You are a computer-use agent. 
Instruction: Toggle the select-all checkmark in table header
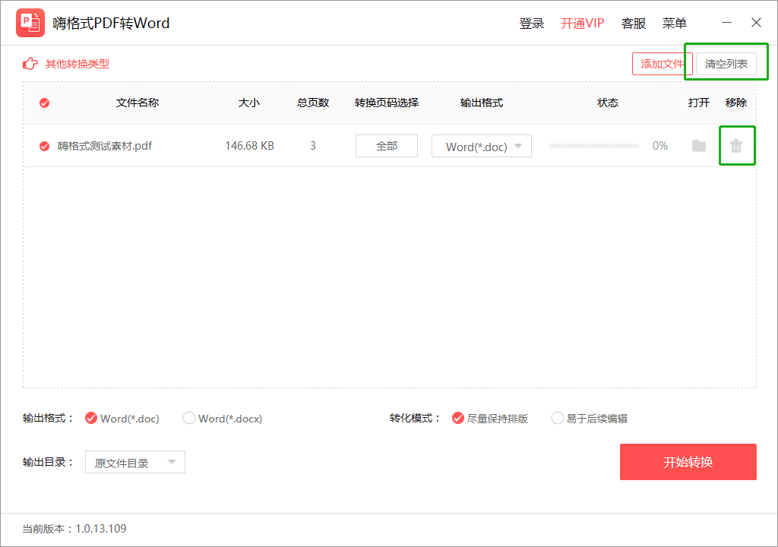pyautogui.click(x=45, y=103)
